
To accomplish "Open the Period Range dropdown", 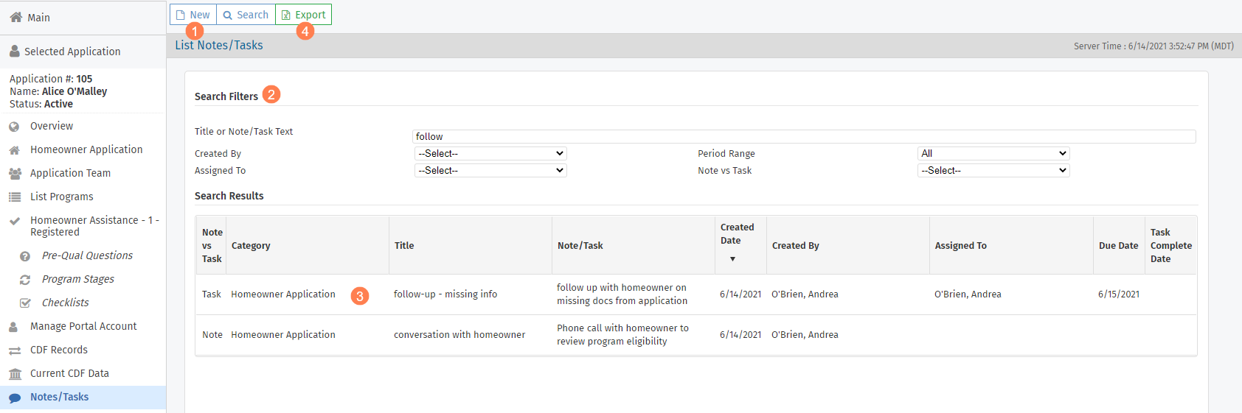I will click(x=993, y=154).
